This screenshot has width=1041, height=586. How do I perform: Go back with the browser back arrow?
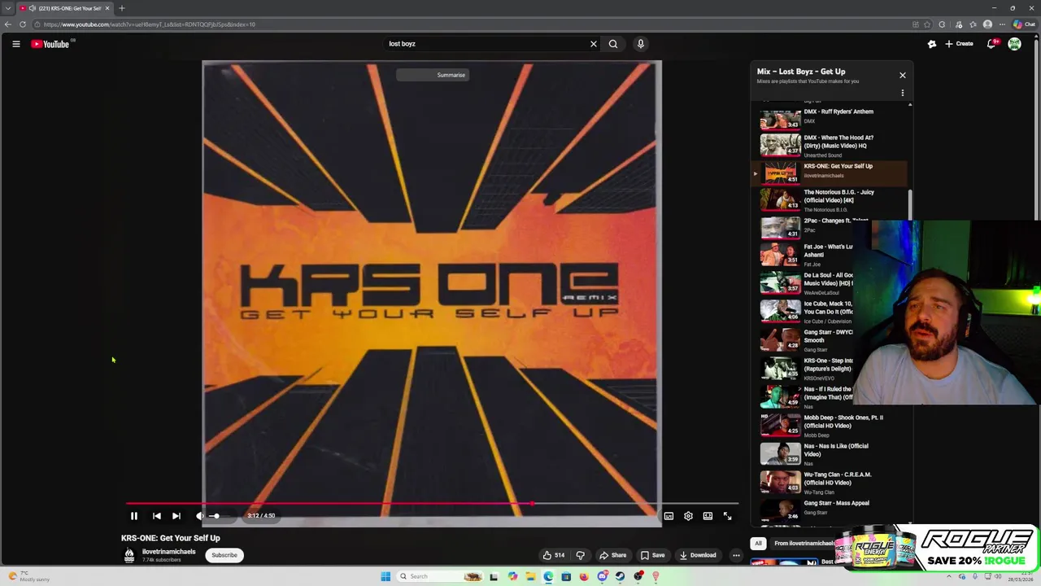tap(8, 24)
